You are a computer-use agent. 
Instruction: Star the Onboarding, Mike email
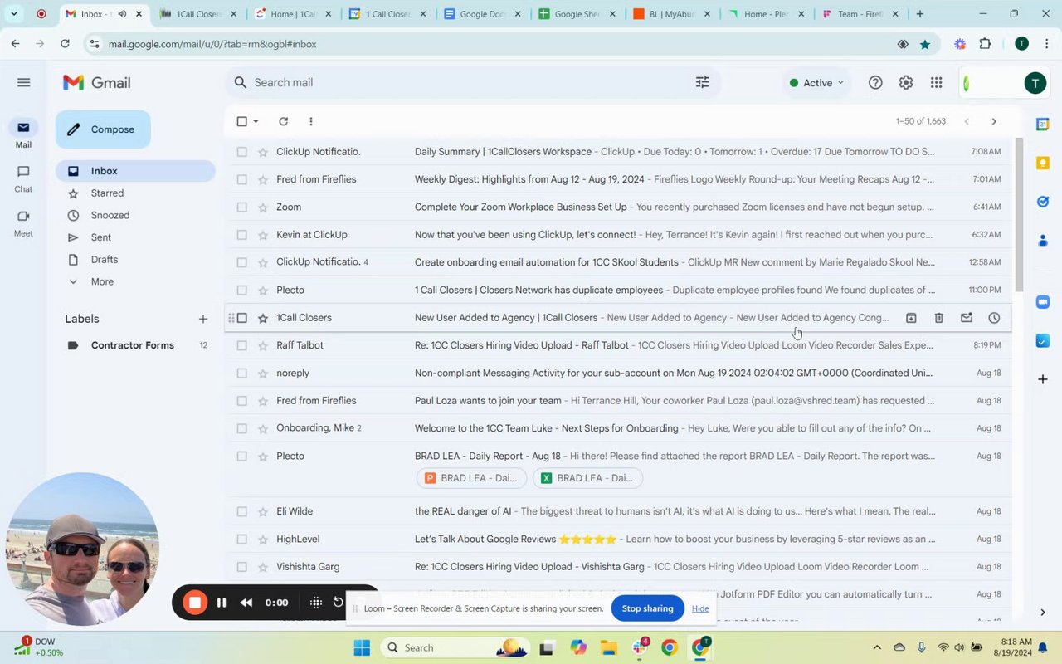coord(263,428)
